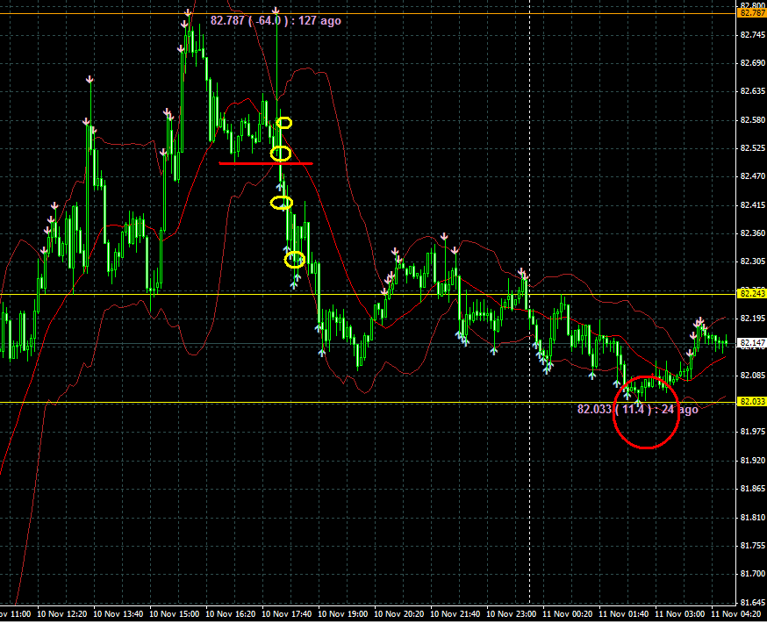The height and width of the screenshot is (623, 767).
Task: Click the 82.787 price tag on axis
Action: point(751,13)
